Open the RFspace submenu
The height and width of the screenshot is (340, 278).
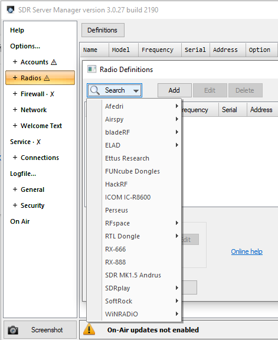[x=134, y=223]
